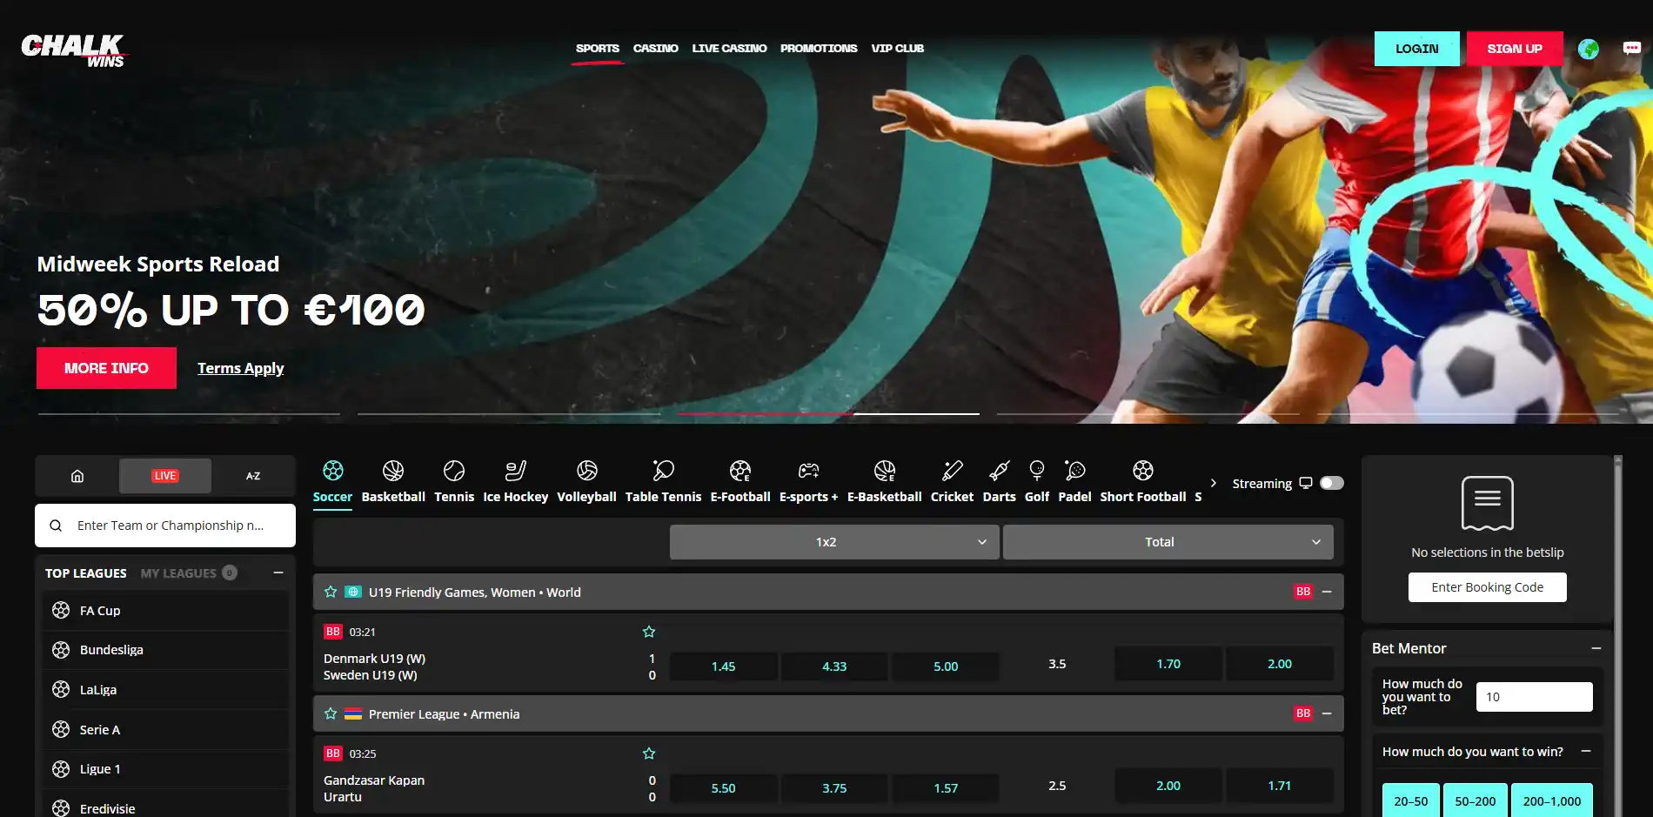Select the 200–1,000 win range button
Screen dimensions: 1653x817
[1552, 801]
